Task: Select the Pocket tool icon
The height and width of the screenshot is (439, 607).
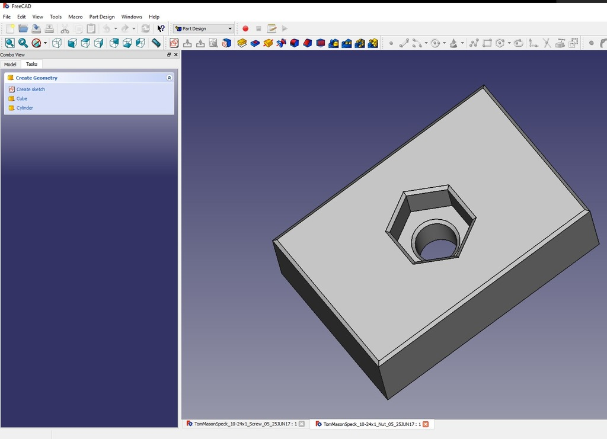Action: [x=255, y=43]
